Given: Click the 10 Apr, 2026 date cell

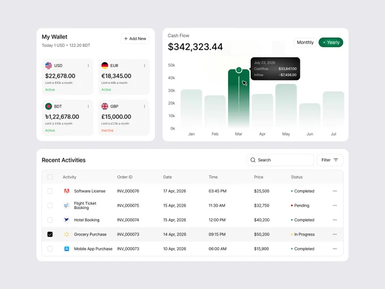Looking at the screenshot, I should (174, 249).
